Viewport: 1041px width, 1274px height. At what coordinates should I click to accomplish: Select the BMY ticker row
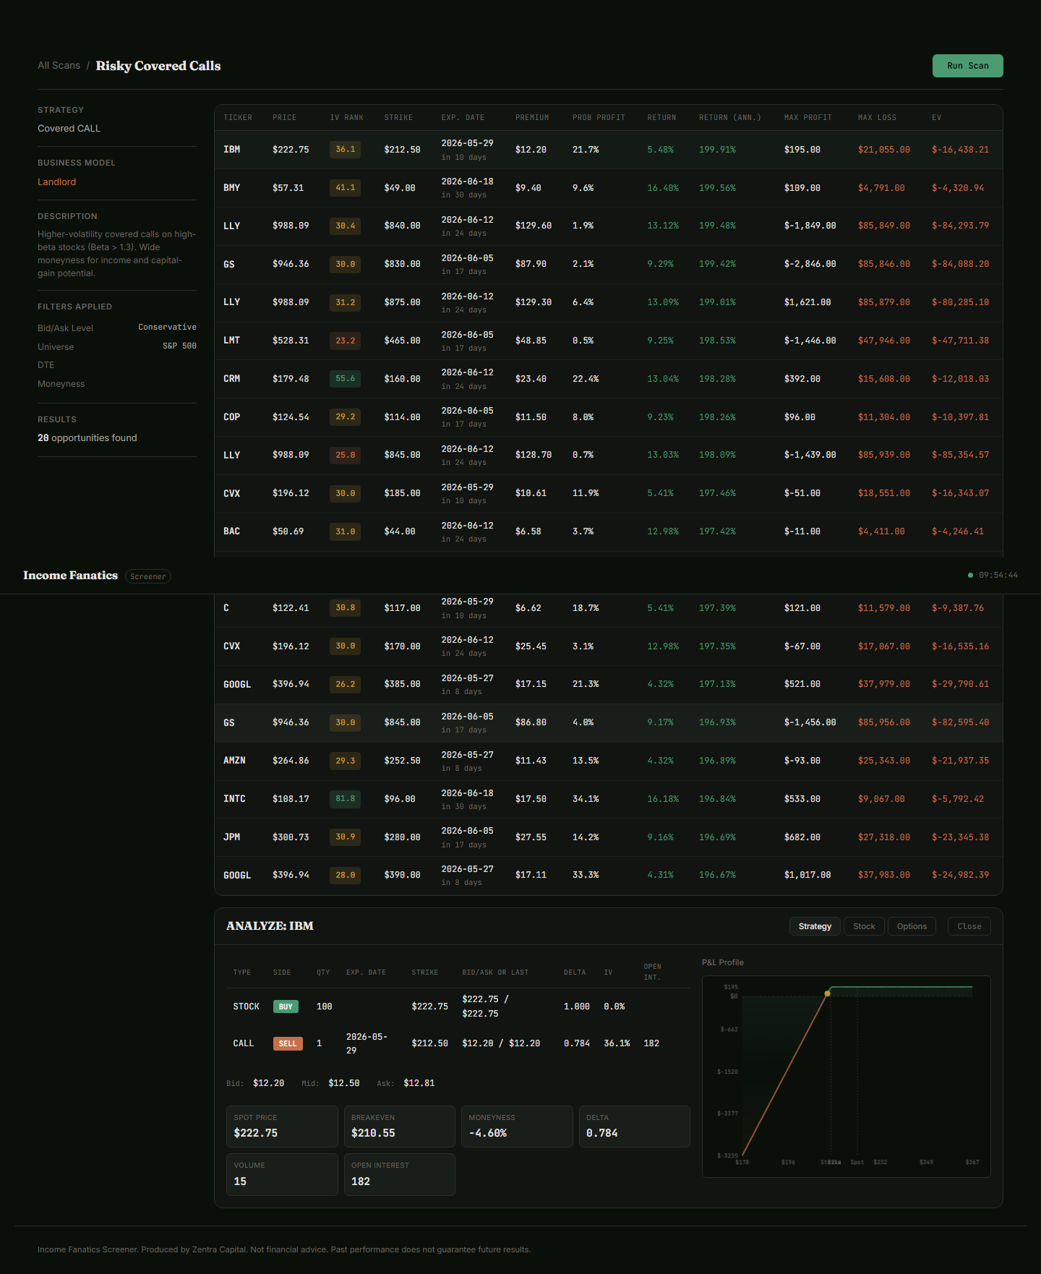pyautogui.click(x=609, y=188)
